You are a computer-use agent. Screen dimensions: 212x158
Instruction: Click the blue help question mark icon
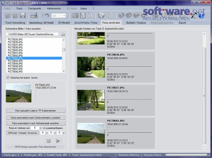tap(201, 15)
